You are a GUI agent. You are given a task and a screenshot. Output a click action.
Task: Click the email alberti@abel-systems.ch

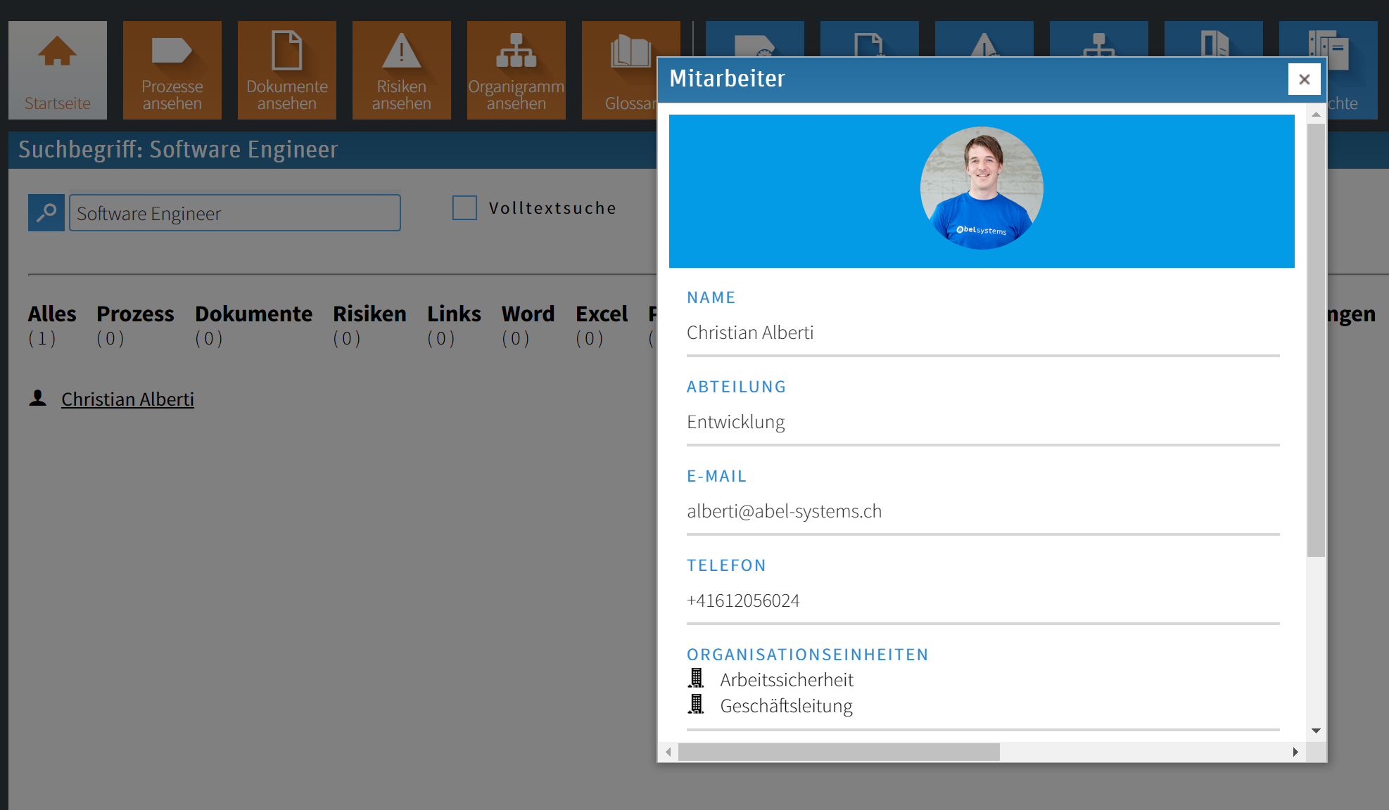click(784, 511)
